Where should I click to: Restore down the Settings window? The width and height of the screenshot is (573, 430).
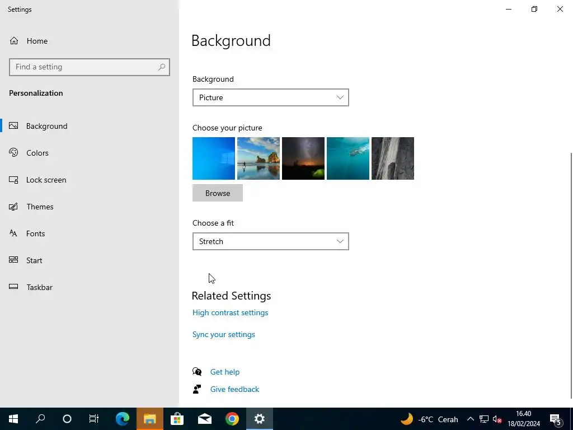(x=534, y=9)
